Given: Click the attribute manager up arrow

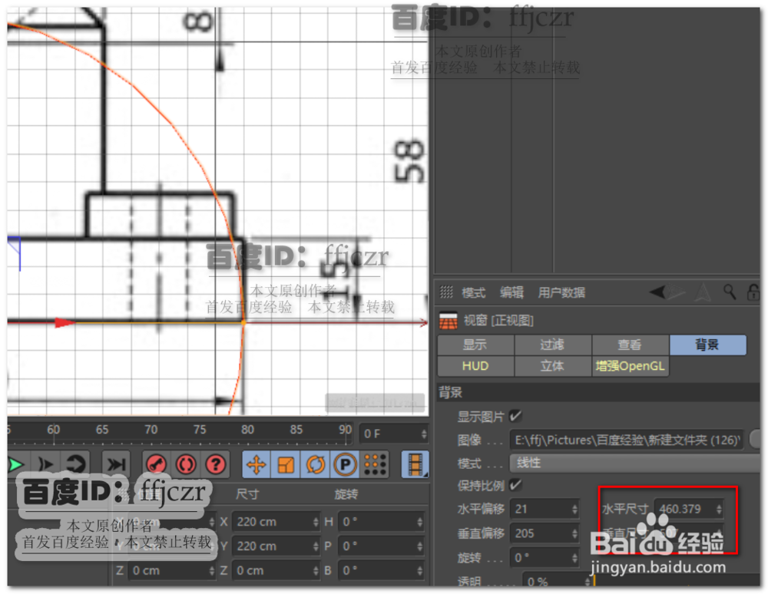Looking at the screenshot, I should pyautogui.click(x=703, y=292).
